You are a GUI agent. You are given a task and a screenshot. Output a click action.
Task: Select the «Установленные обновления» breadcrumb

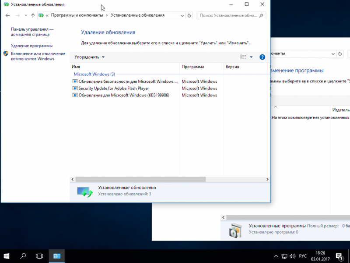[137, 15]
